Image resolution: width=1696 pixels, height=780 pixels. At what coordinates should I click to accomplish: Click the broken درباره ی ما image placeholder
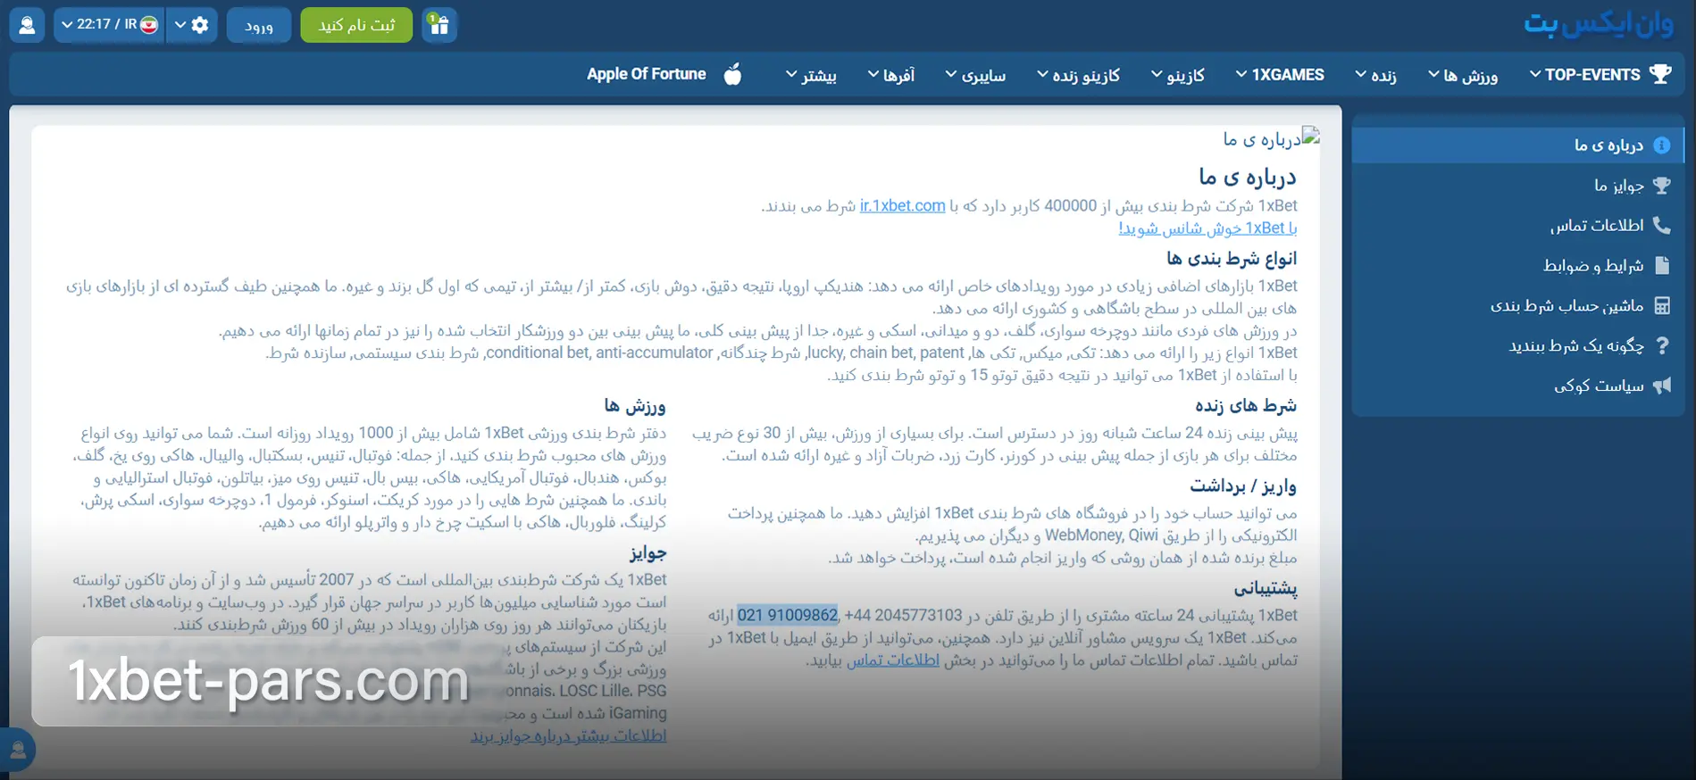(1271, 138)
